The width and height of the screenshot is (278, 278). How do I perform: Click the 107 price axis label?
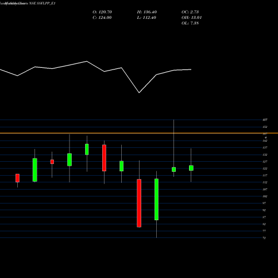[265, 190]
